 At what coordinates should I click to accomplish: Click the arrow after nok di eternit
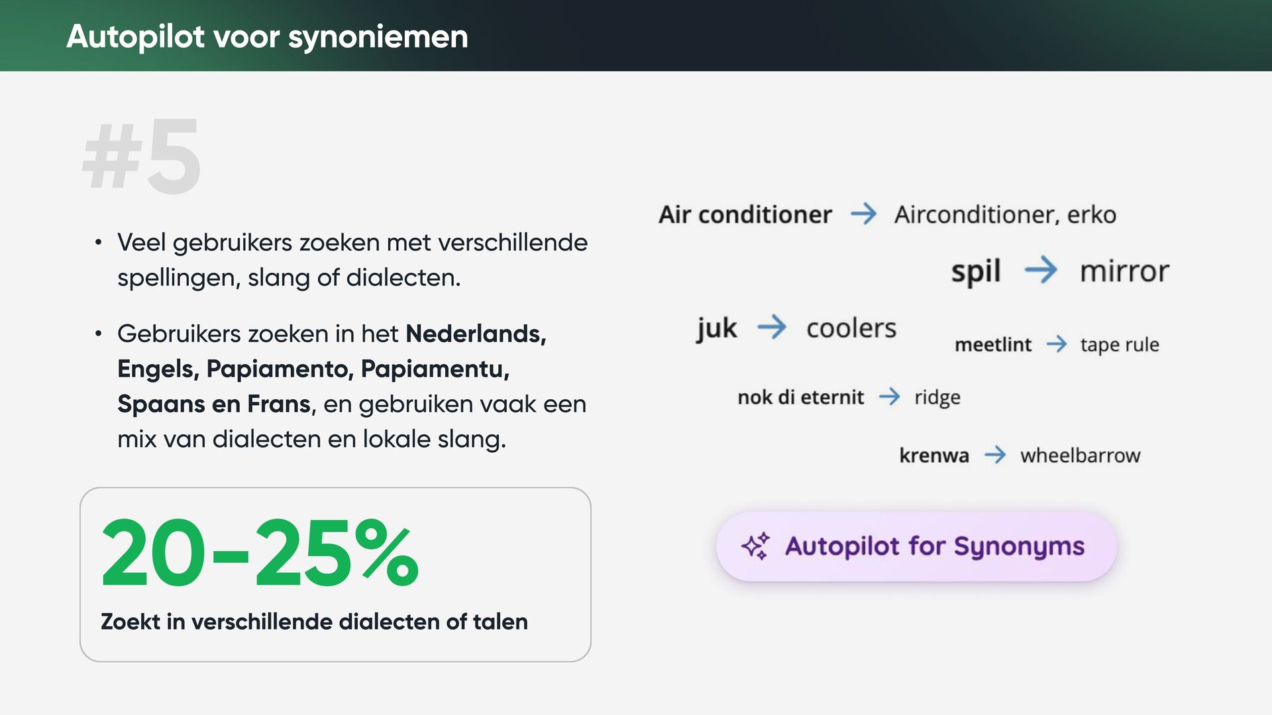[890, 397]
